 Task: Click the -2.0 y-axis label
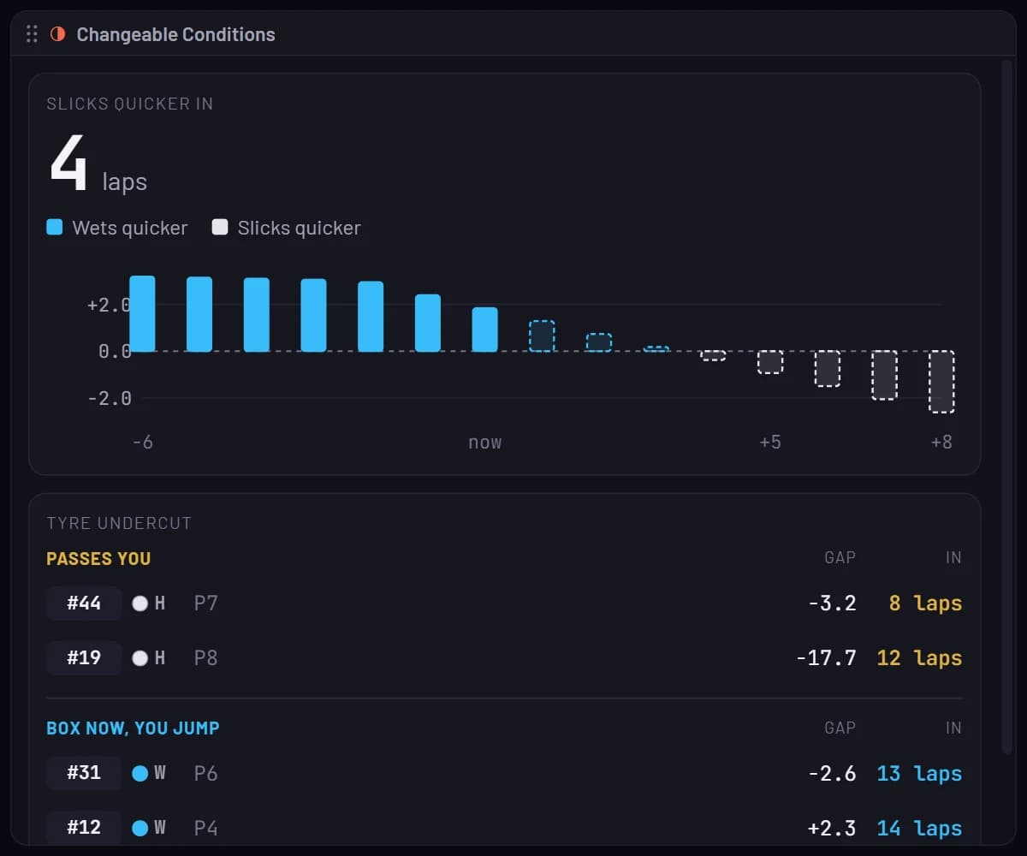tap(109, 398)
